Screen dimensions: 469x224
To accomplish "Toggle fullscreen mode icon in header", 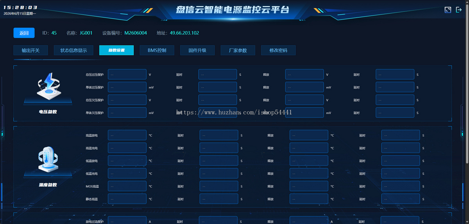I will point(448,10).
